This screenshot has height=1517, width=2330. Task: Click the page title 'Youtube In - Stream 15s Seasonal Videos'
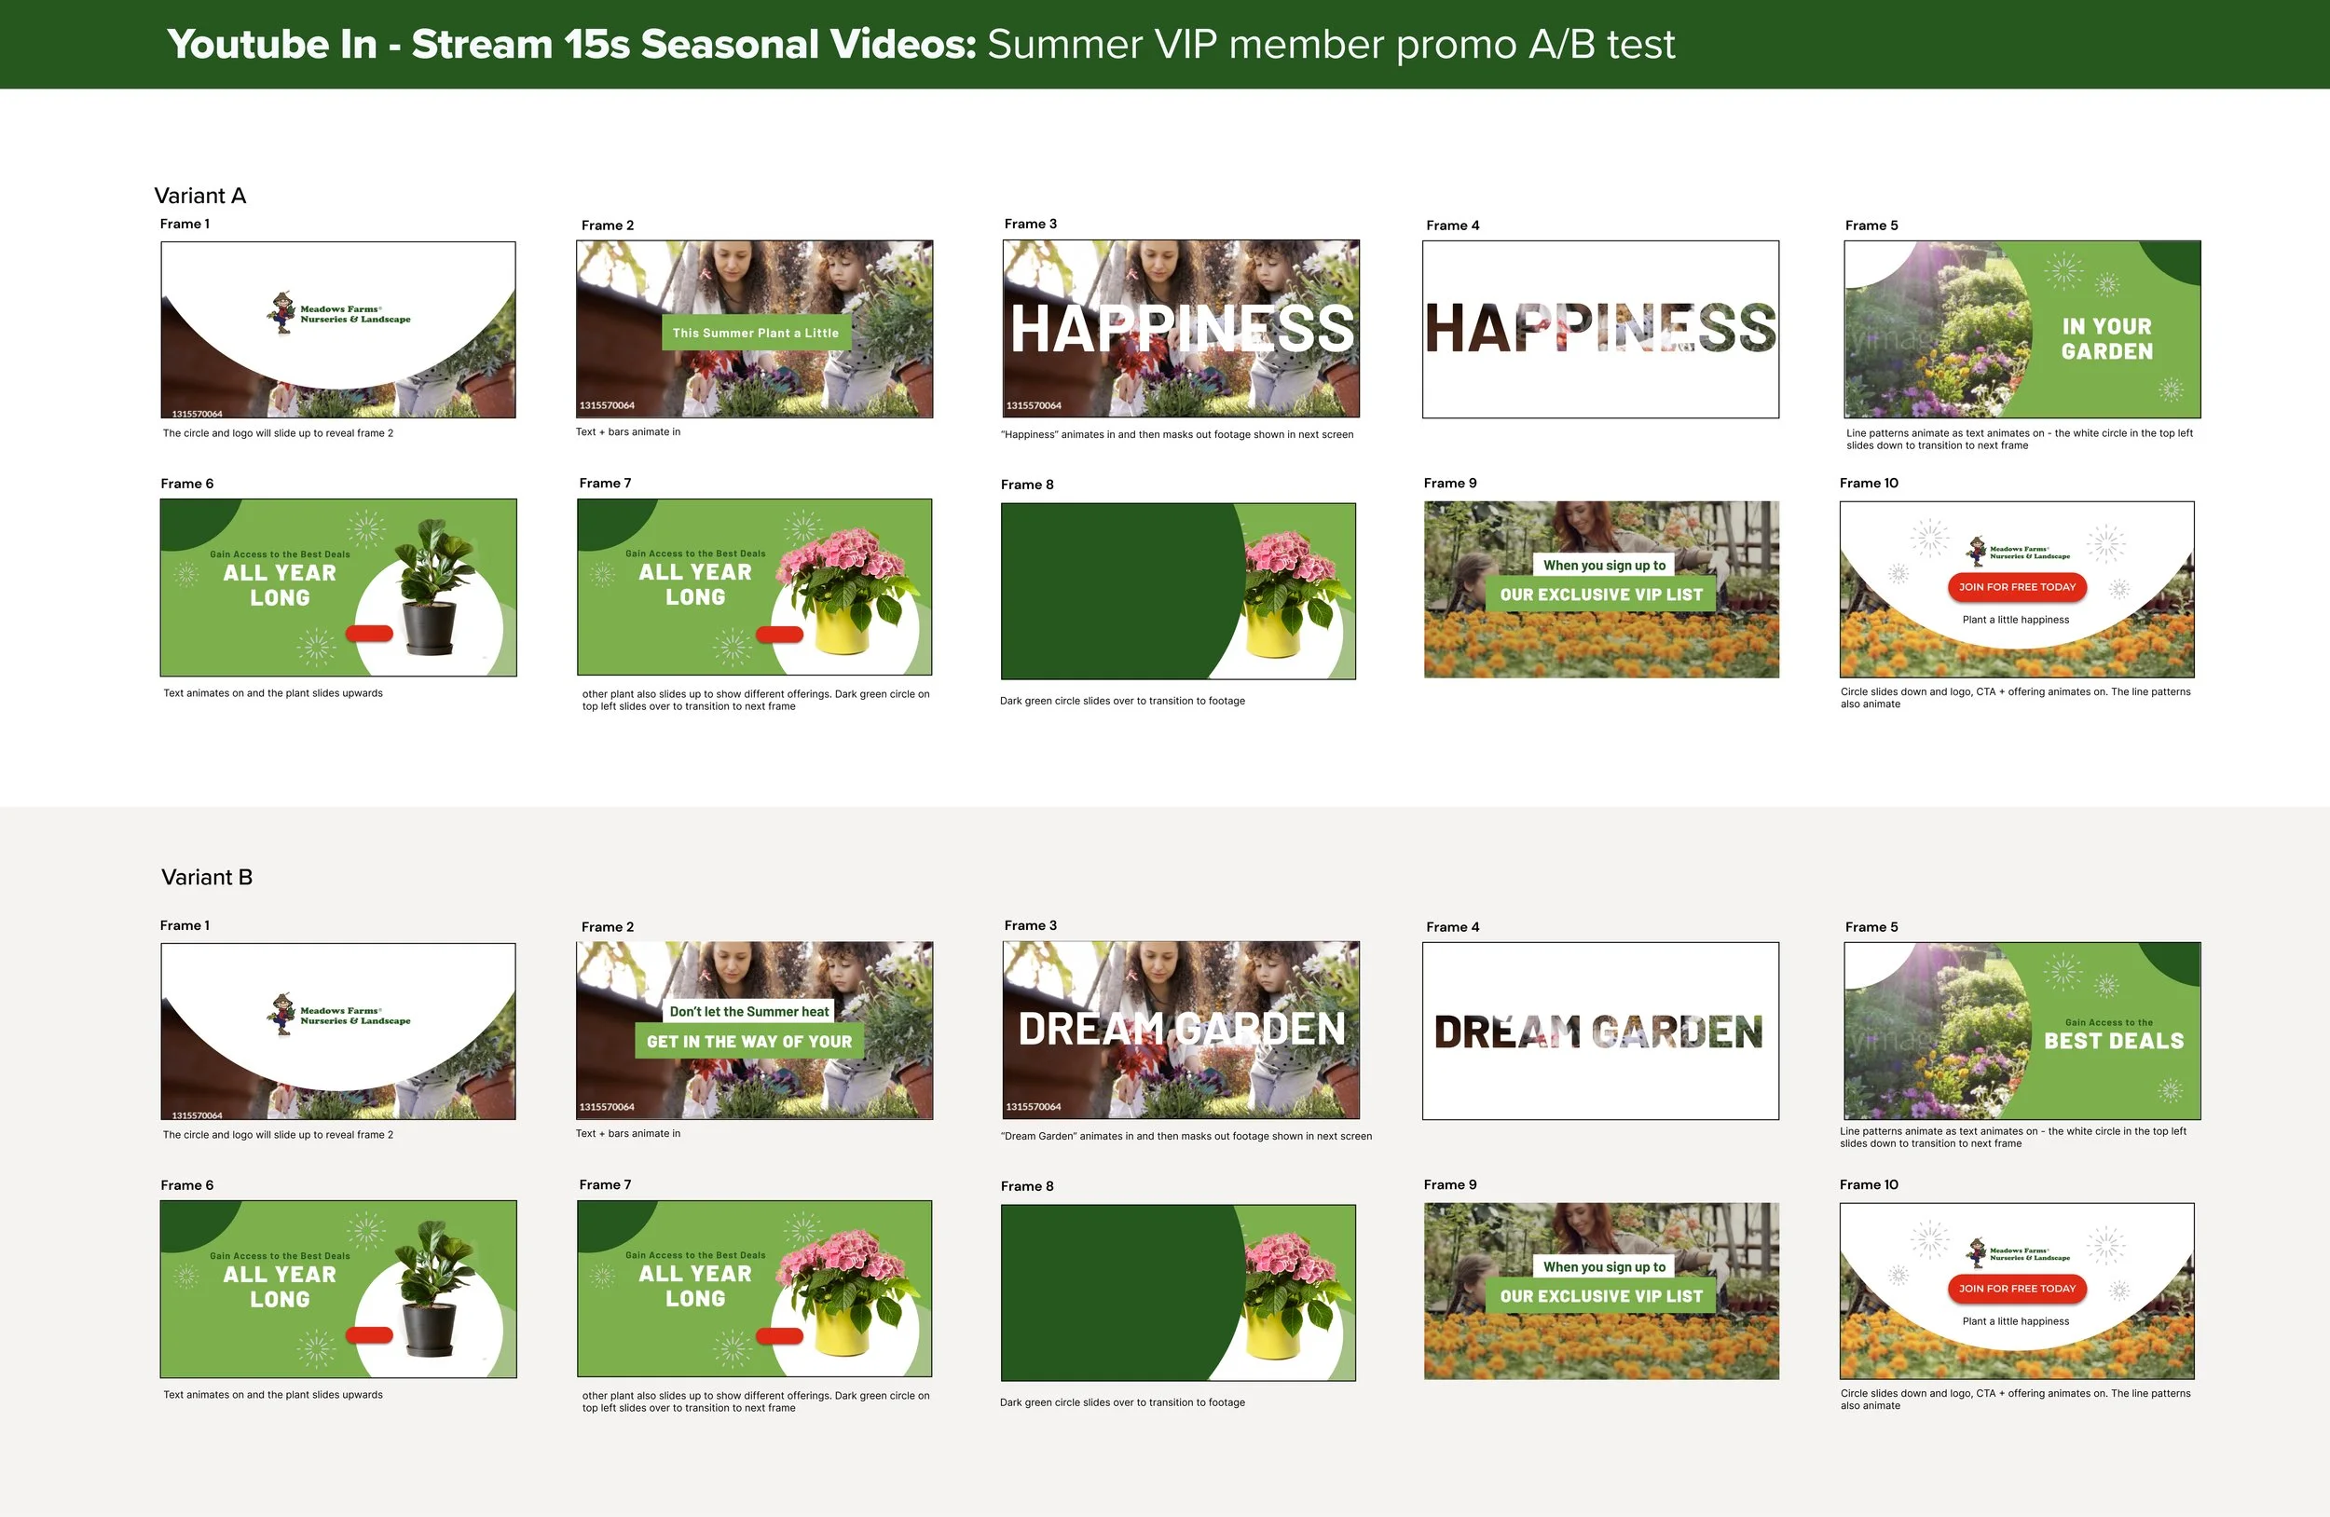pyautogui.click(x=571, y=44)
